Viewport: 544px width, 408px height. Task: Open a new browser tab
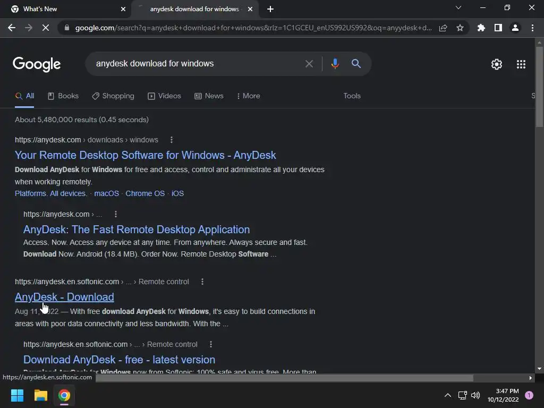coord(270,9)
